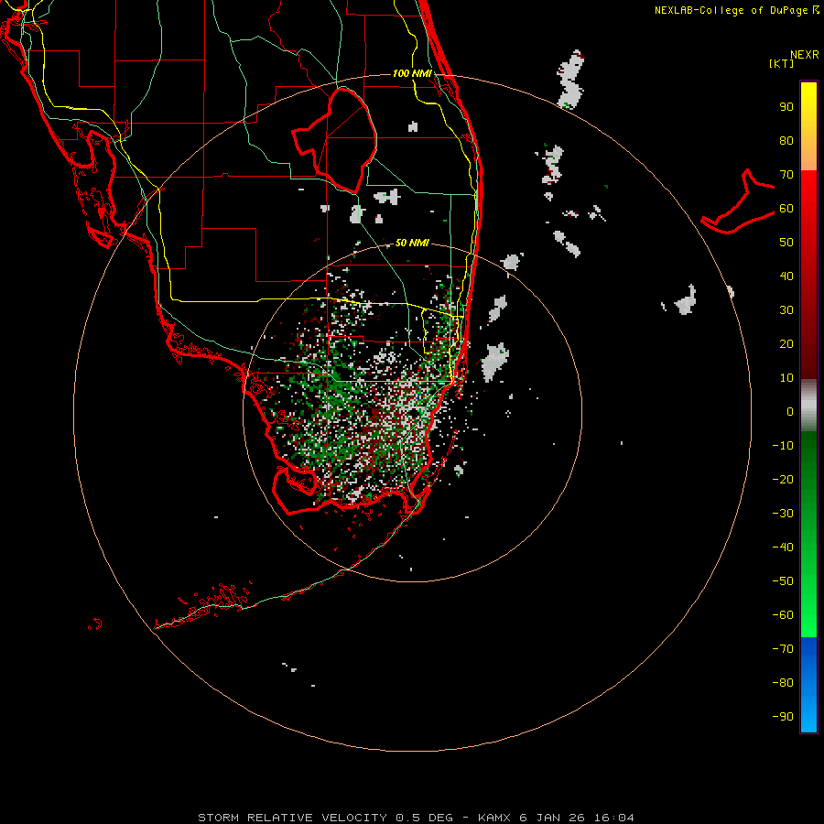Select the 30 knot scale label
This screenshot has width=824, height=824.
point(786,310)
